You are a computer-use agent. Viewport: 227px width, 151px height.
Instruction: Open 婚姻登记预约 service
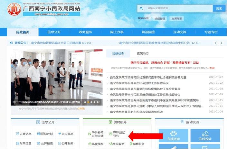[117, 134]
